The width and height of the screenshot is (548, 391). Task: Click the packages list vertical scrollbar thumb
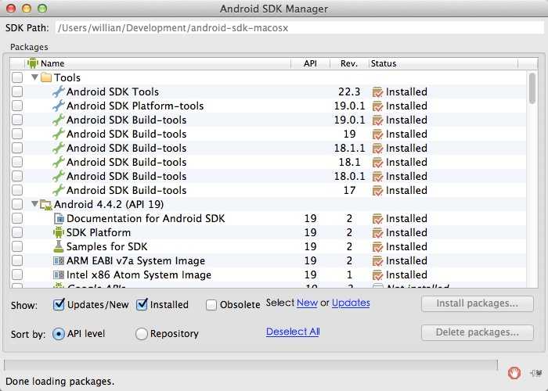coord(532,88)
